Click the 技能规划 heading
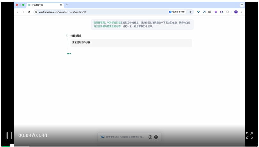Screen dimensions: 259x147 click(x=75, y=36)
